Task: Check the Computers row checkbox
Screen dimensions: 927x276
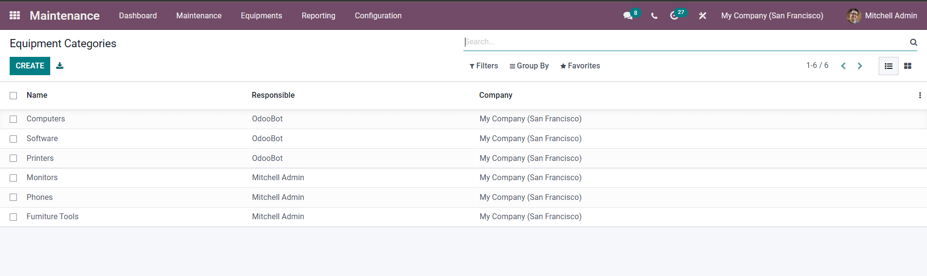Action: [x=14, y=119]
